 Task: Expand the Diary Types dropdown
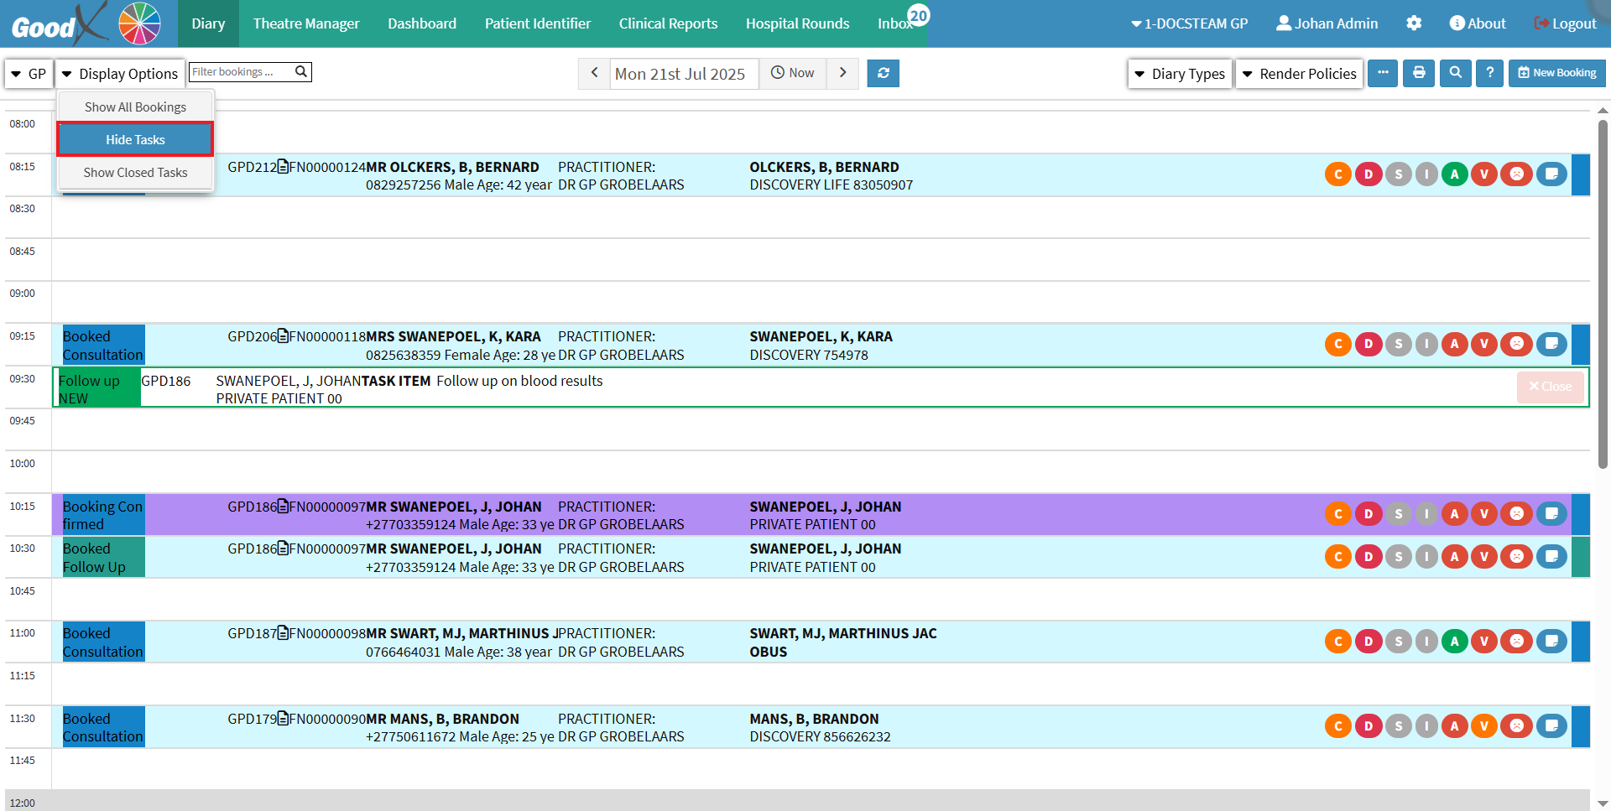coord(1180,74)
